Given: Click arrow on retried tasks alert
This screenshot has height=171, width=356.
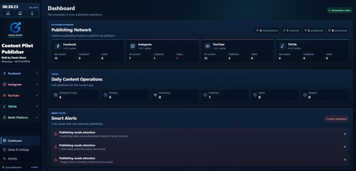Looking at the screenshot, I should 345,134.
